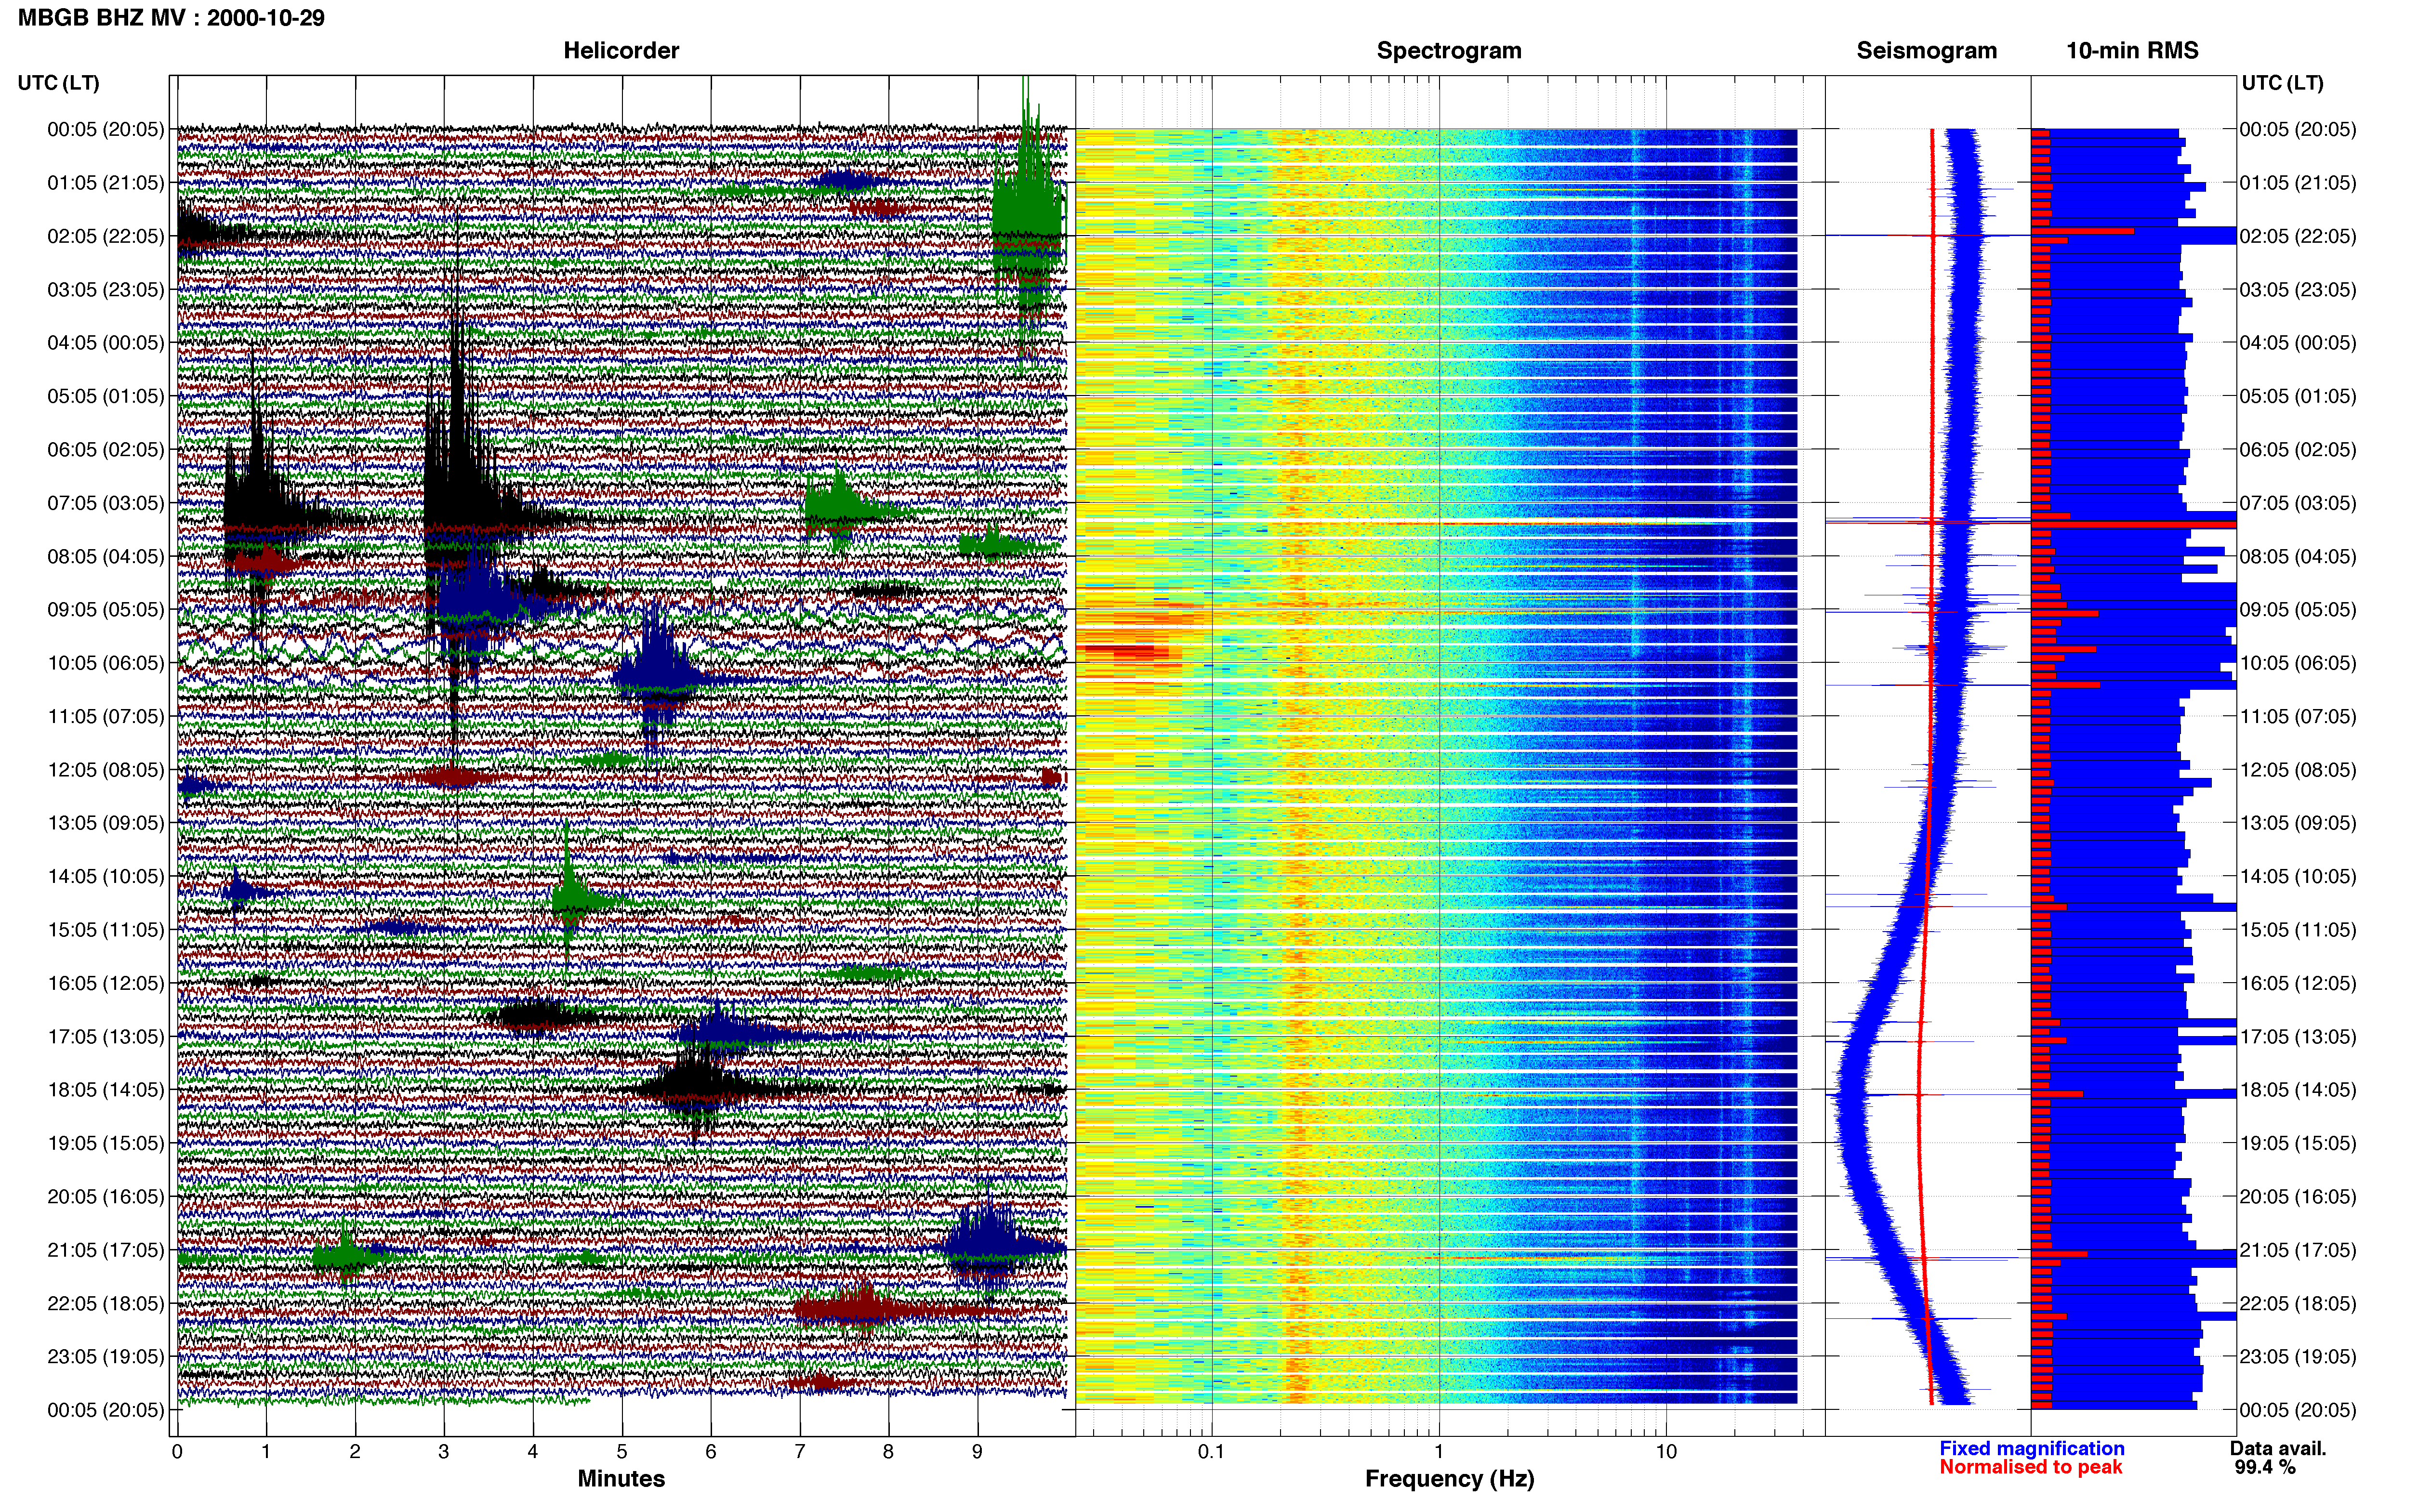This screenshot has height=1512, width=2418.
Task: Click the 'Fixed magnification' legend text
Action: point(2031,1448)
